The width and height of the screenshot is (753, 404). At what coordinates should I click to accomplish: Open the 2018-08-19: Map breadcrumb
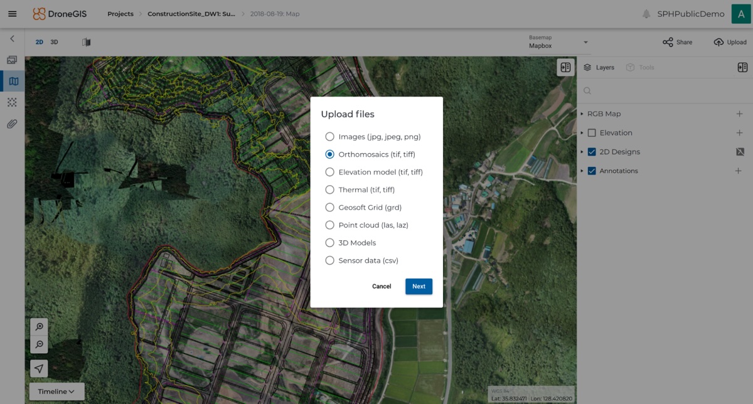pos(275,14)
